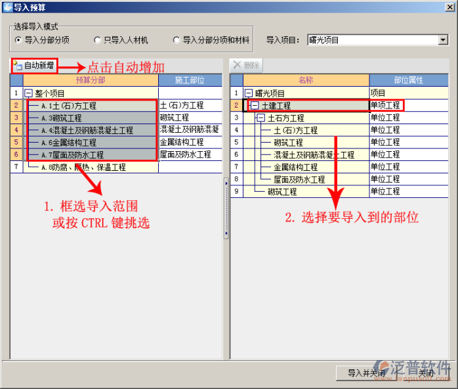Collapse the 曙光项目 root node
Image resolution: width=458 pixels, height=389 pixels.
[249, 93]
